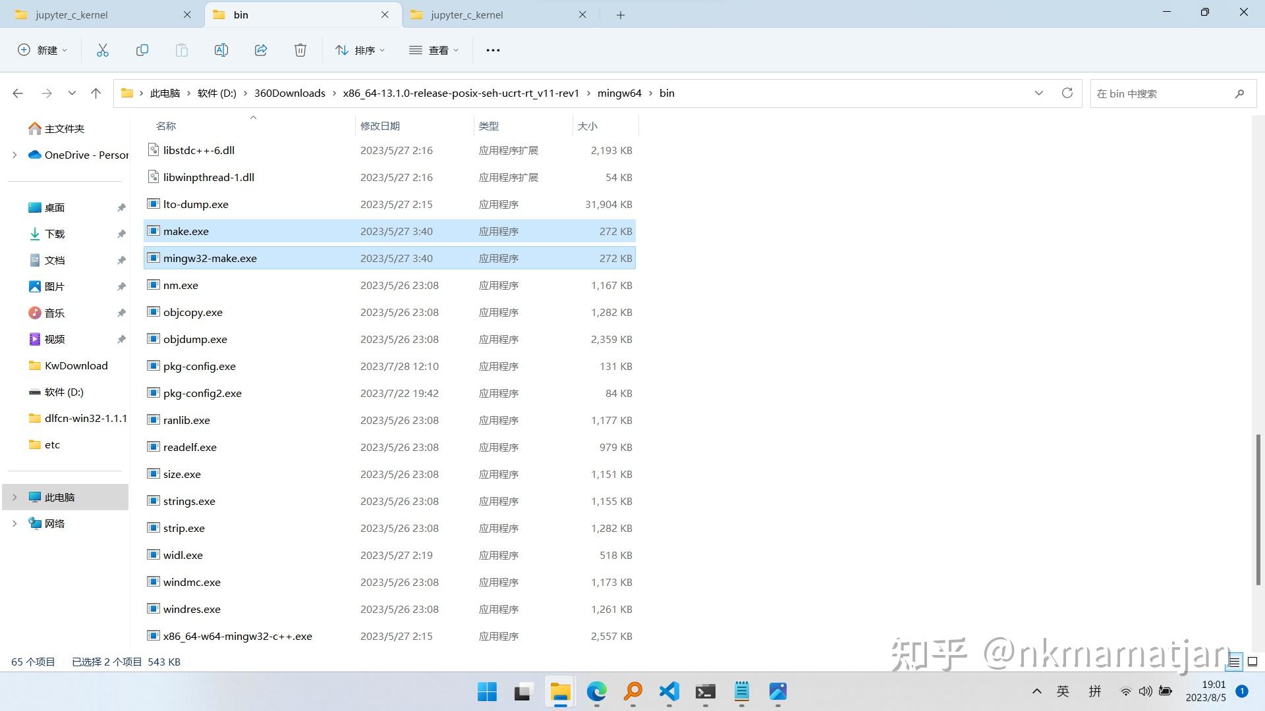
Task: Launch Visual Studio Code from the taskbar
Action: 669,693
